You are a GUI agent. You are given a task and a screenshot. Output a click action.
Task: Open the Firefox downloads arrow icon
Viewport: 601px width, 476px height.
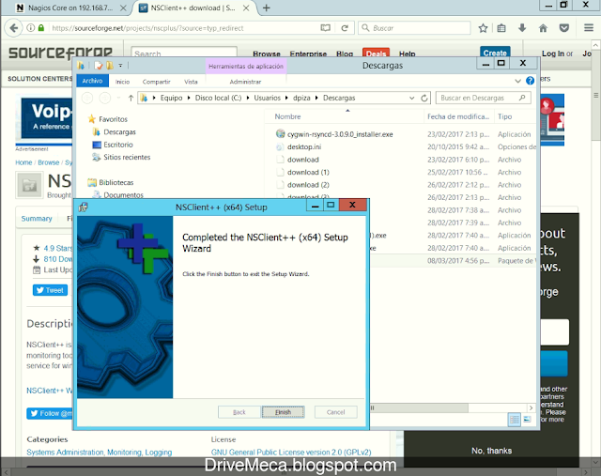pyautogui.click(x=522, y=28)
